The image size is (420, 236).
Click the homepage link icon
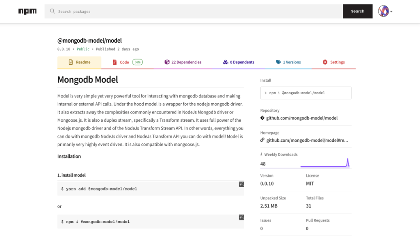point(262,140)
